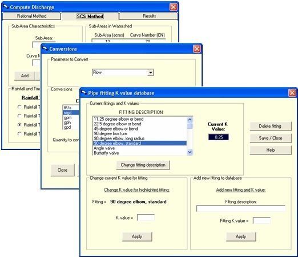Screen dimensions: 298x257
Task: Focus the K value input field
Action: coord(146,218)
